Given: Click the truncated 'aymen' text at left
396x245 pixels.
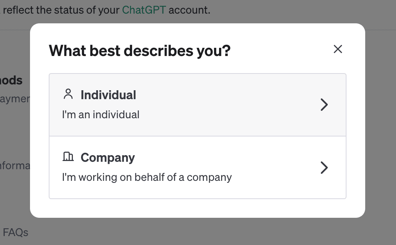Looking at the screenshot, I should point(15,99).
